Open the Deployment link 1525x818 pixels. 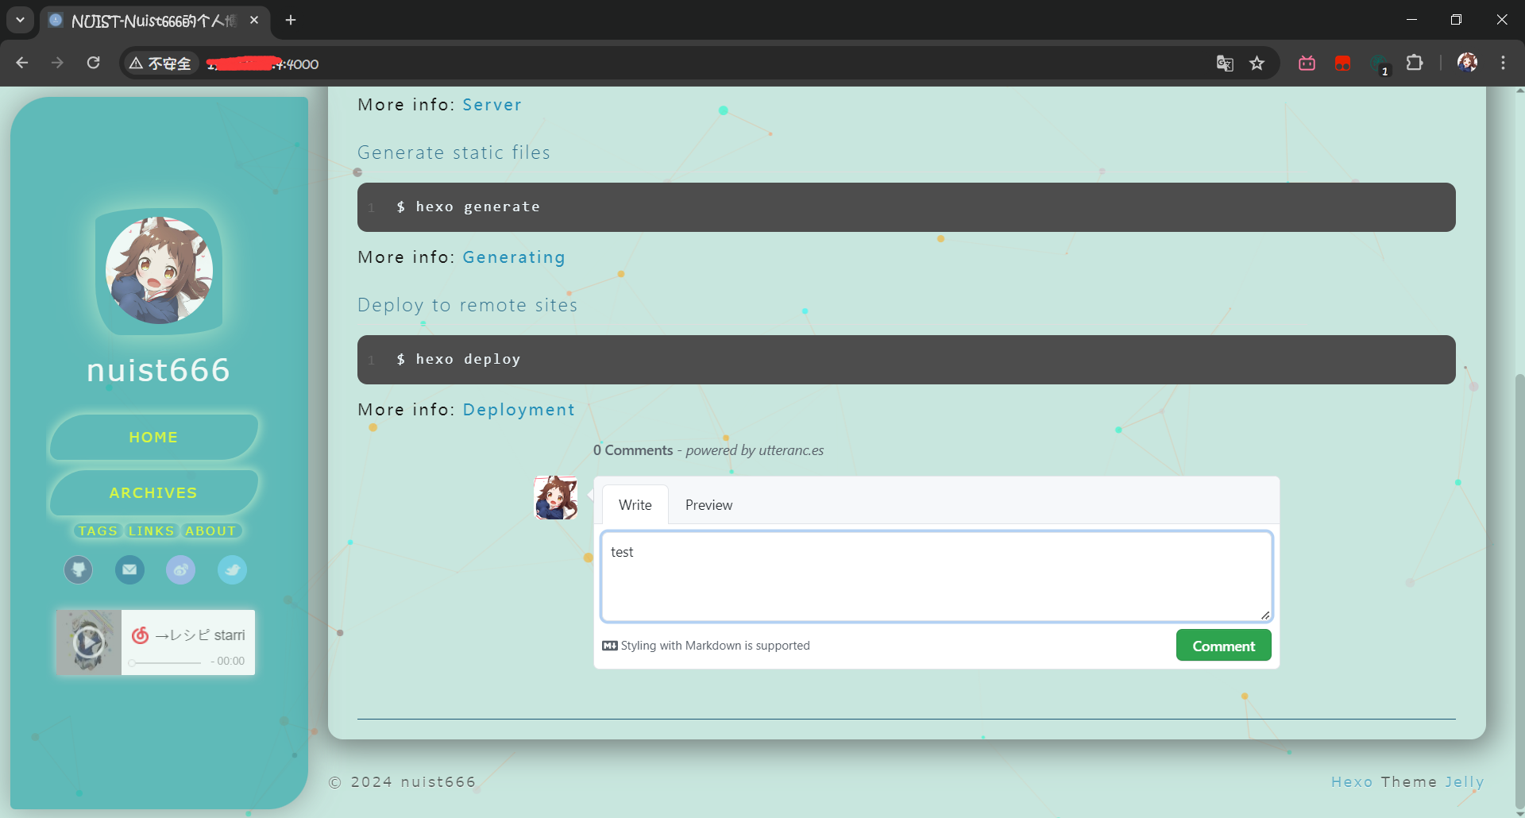coord(519,410)
